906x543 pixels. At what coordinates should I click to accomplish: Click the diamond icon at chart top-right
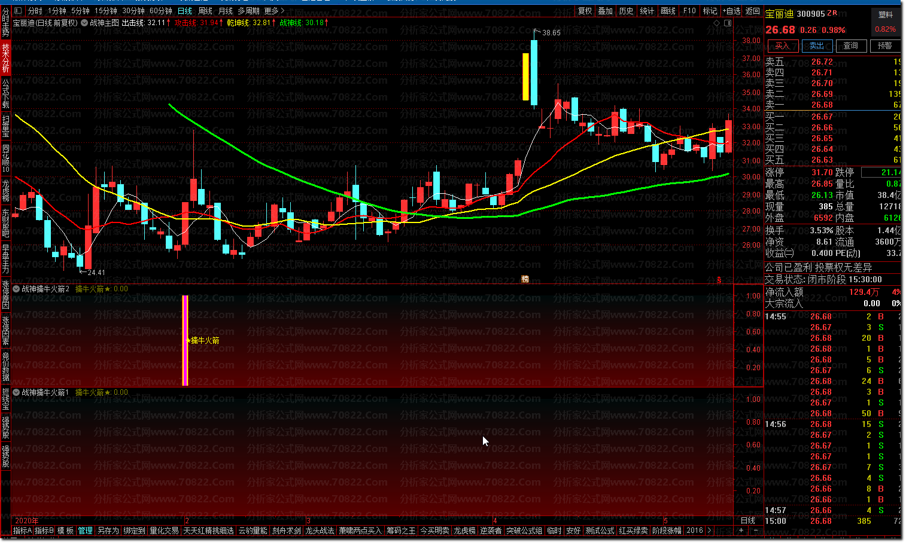[717, 23]
